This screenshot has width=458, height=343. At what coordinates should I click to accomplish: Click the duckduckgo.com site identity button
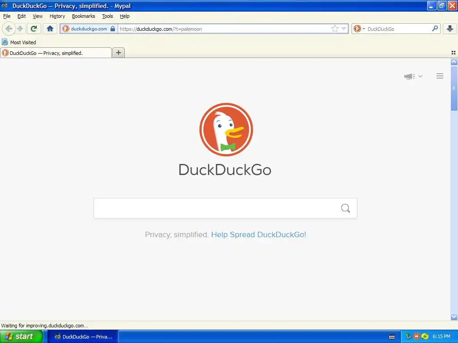click(x=89, y=29)
